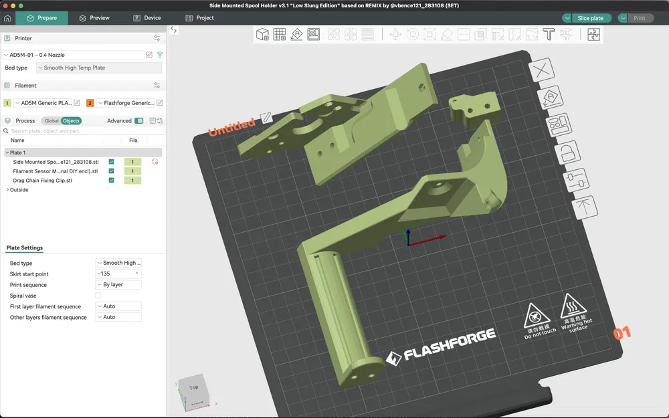Open the Assembly view puzzle icon

point(593,35)
